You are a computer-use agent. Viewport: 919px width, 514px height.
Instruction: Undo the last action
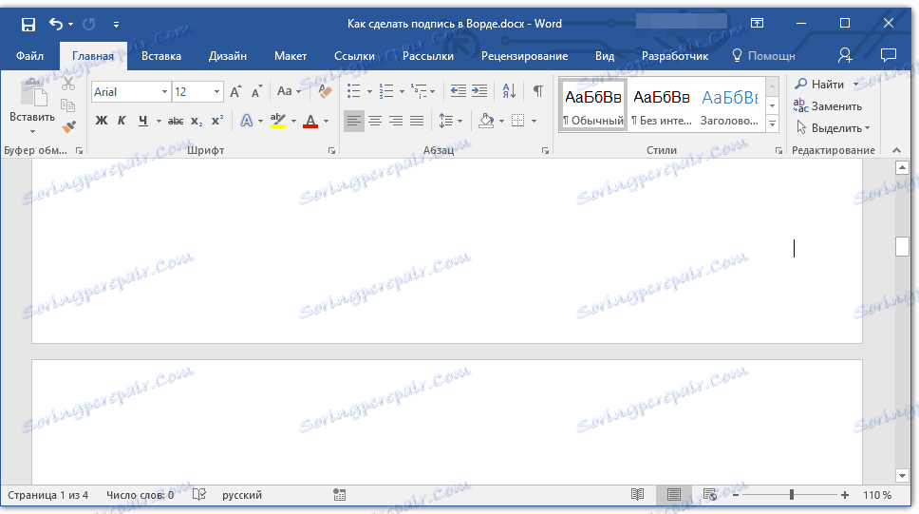click(56, 24)
